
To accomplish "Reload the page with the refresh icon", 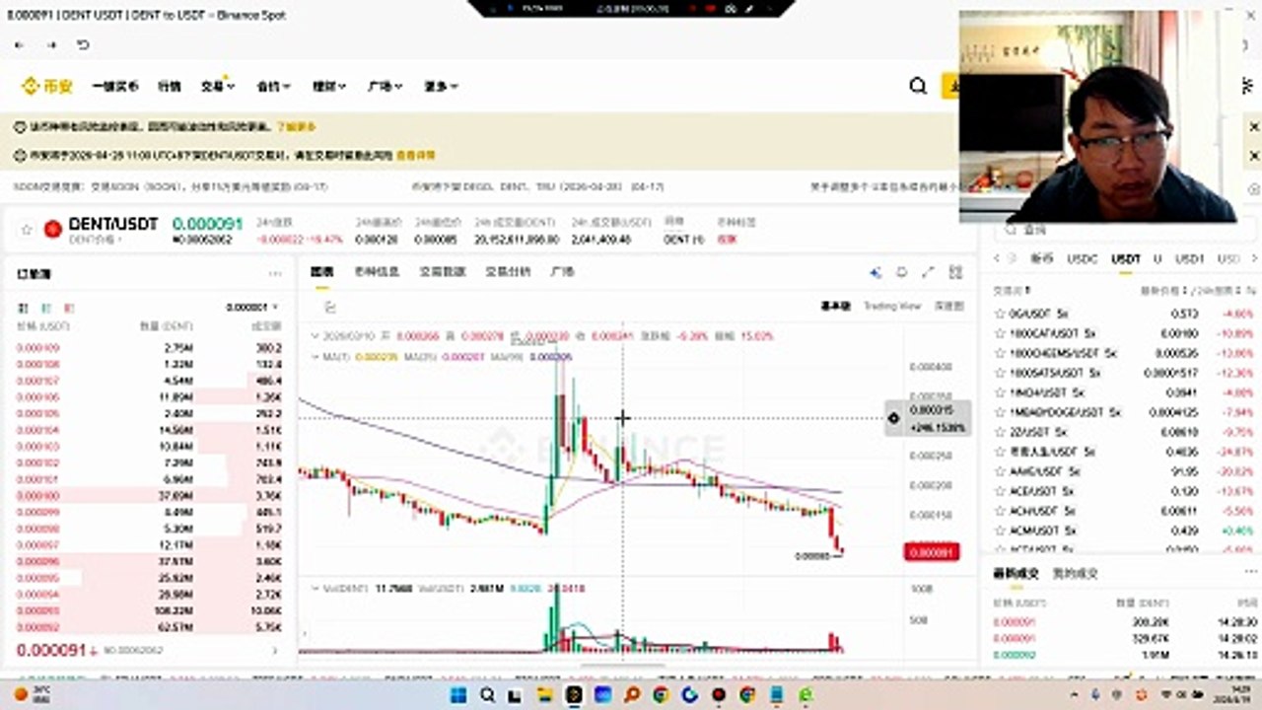I will pos(84,45).
